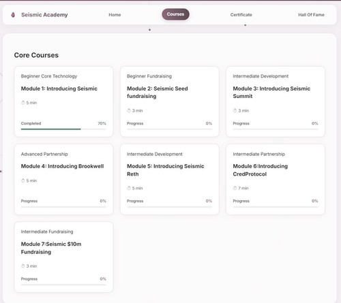Click the Module 4 progress bar
The width and height of the screenshot is (341, 303).
point(63,207)
